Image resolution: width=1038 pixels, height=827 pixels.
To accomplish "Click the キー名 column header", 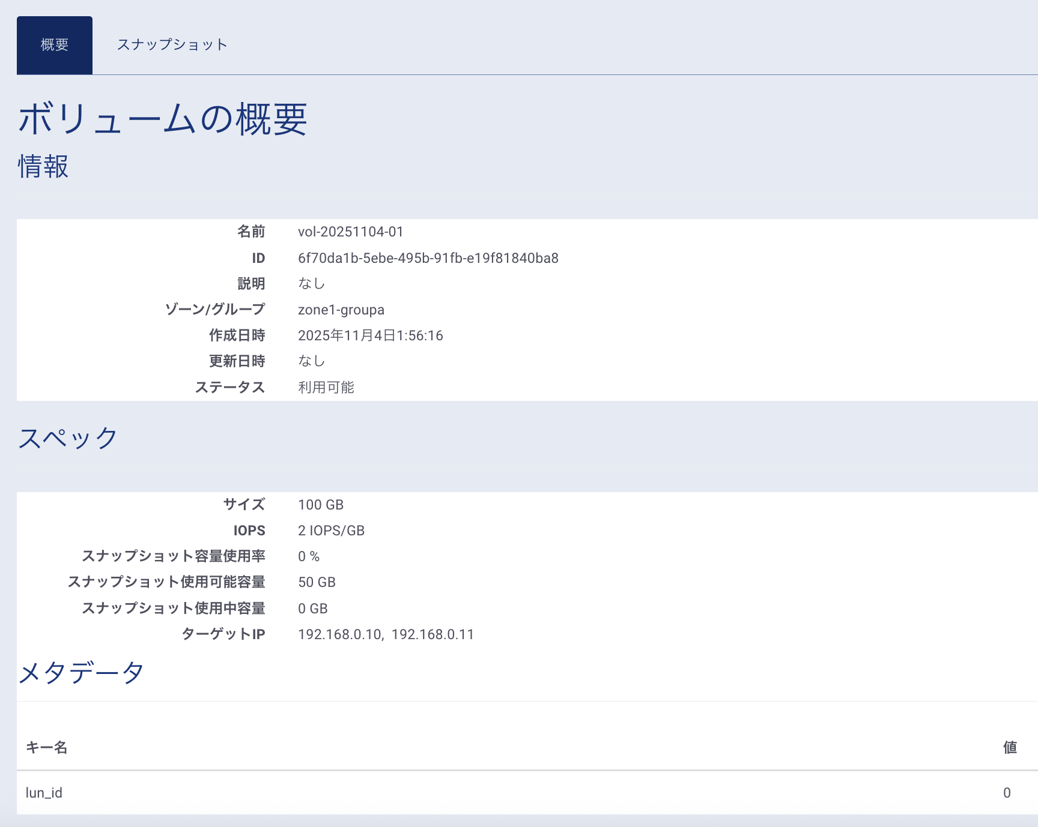I will coord(46,747).
